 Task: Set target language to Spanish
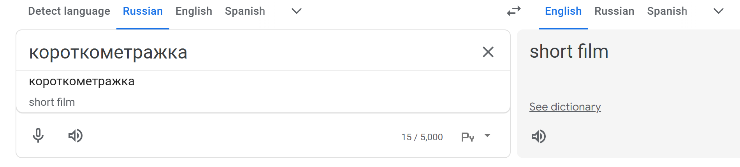pos(667,11)
